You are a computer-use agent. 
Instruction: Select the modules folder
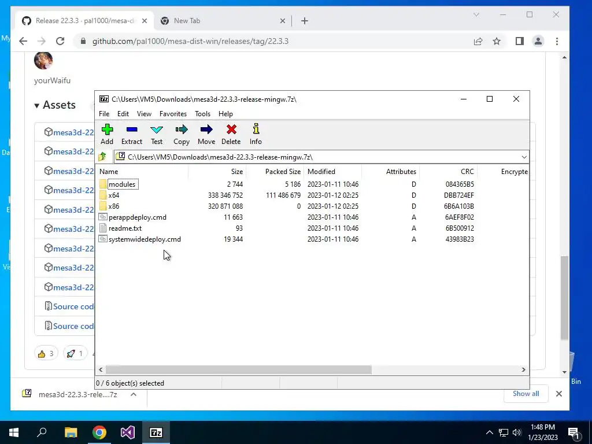121,184
